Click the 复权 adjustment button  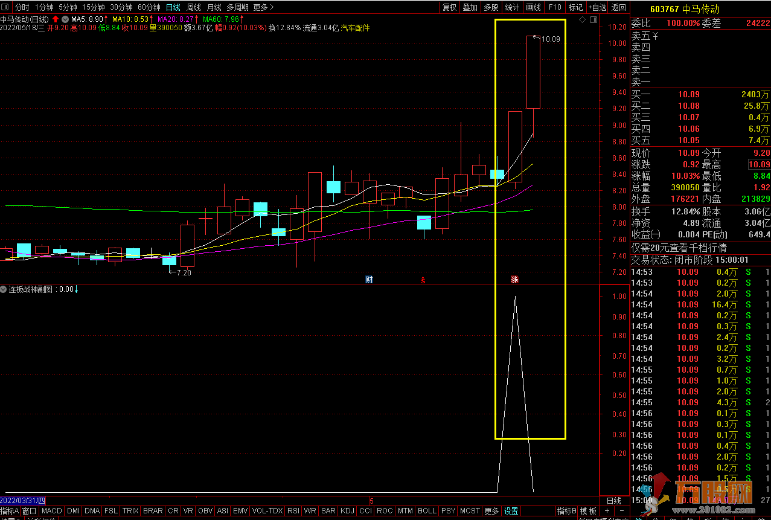pyautogui.click(x=449, y=7)
